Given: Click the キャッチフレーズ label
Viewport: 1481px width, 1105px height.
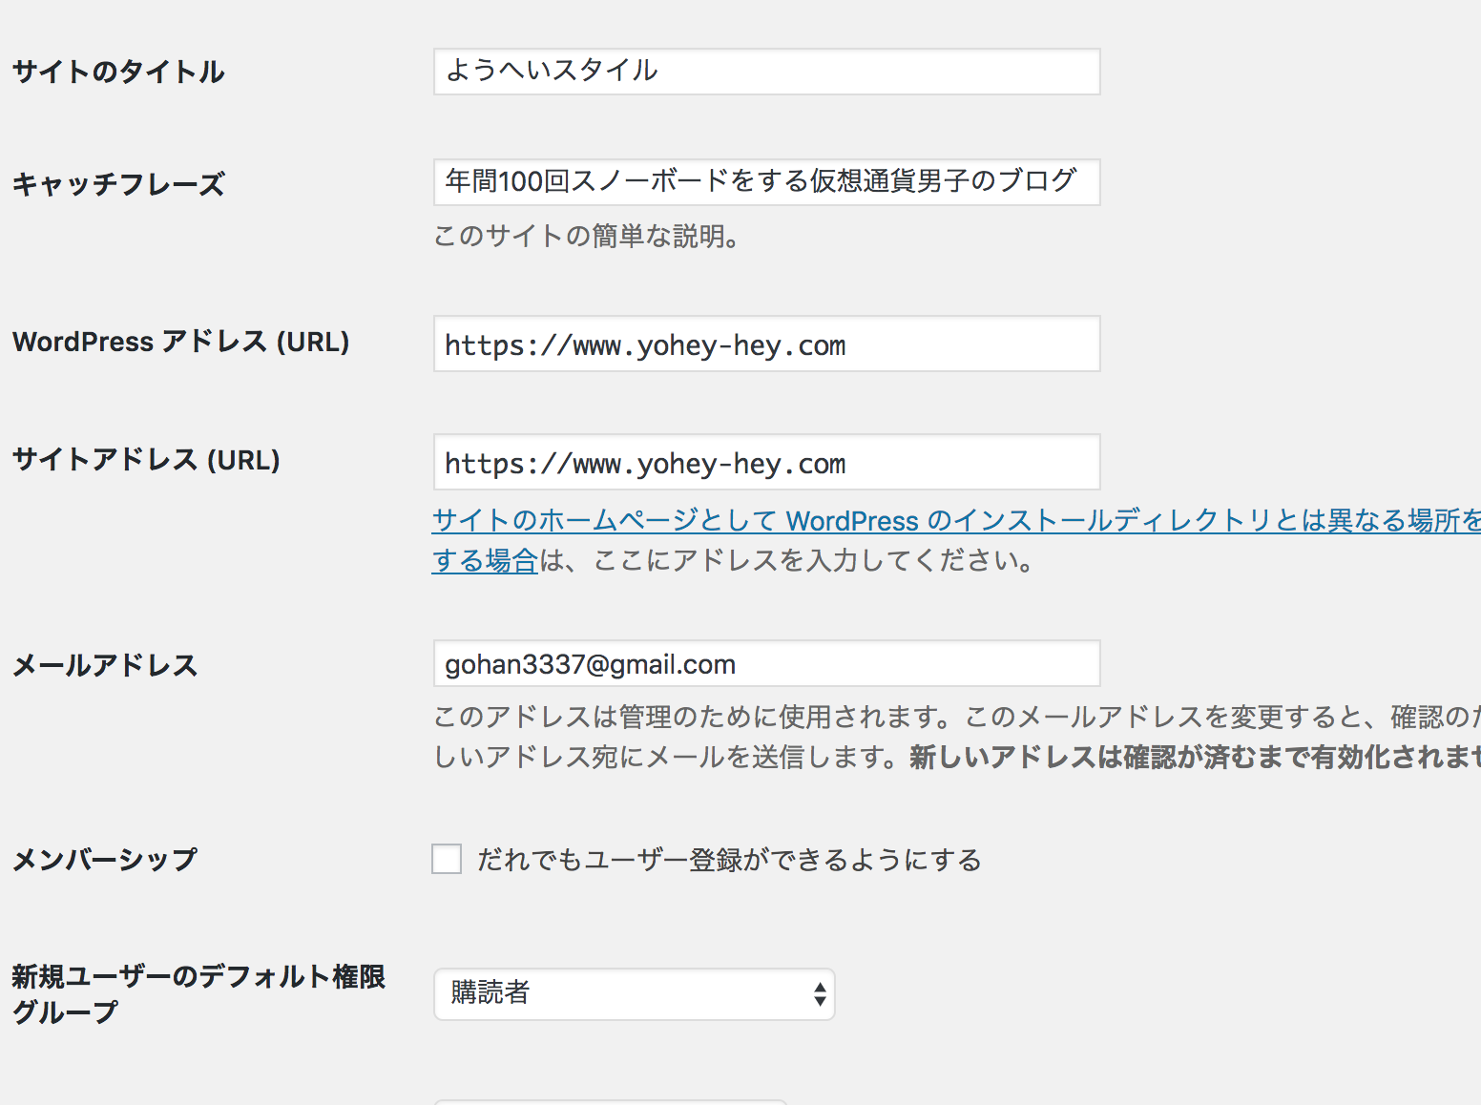Looking at the screenshot, I should point(118,183).
